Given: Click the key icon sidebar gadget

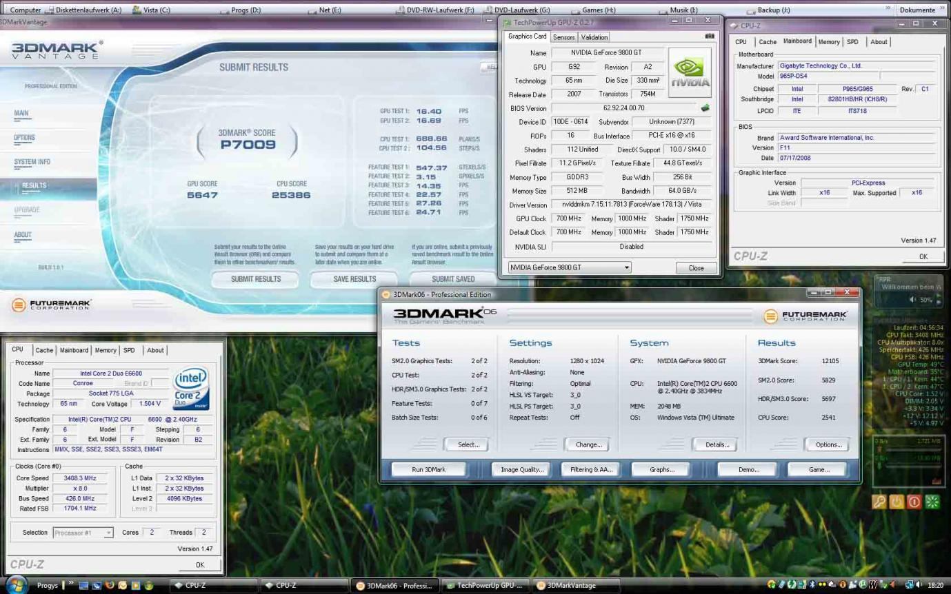Looking at the screenshot, I should coord(879,502).
